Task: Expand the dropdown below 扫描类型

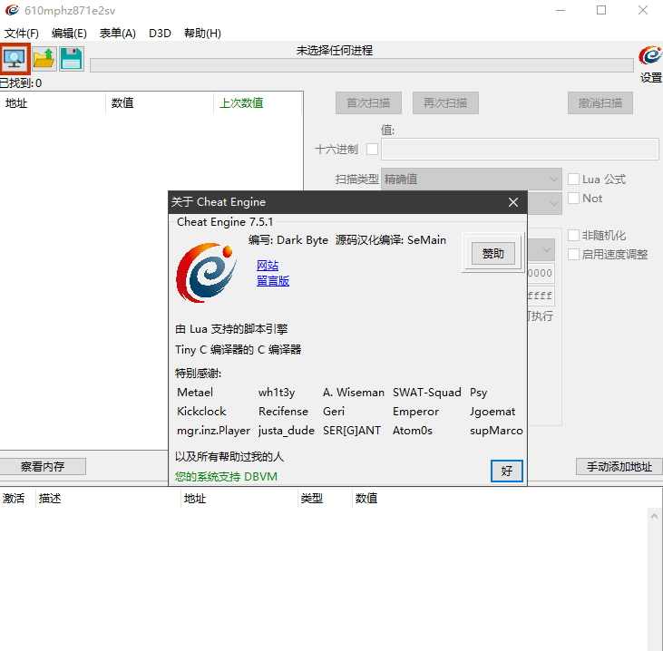Action: 545,204
